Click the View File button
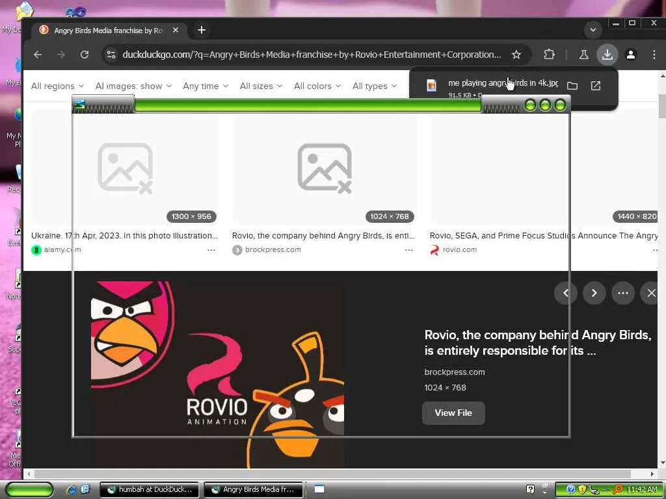666x499 pixels. point(453,413)
